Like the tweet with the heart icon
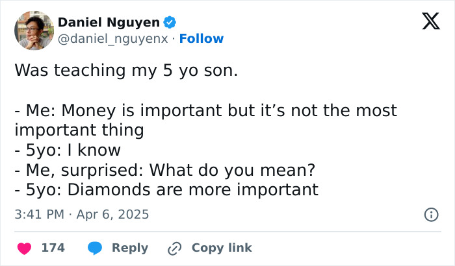The width and height of the screenshot is (455, 266). pyautogui.click(x=24, y=248)
